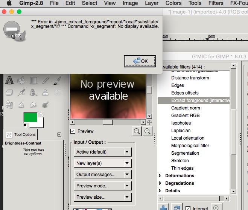Image resolution: width=248 pixels, height=210 pixels.
Task: Select the Morphological filter entry
Action: click(190, 146)
